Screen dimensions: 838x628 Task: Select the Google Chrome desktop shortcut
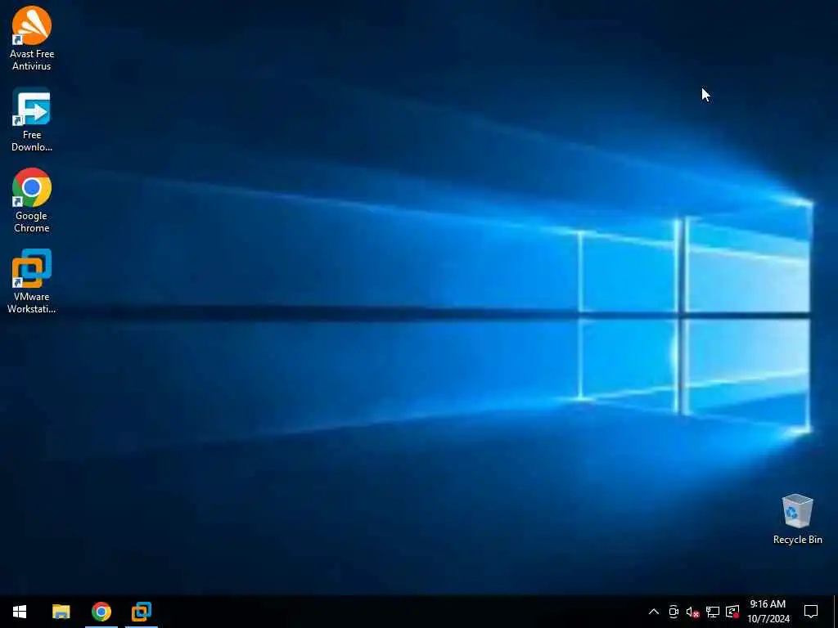point(32,201)
